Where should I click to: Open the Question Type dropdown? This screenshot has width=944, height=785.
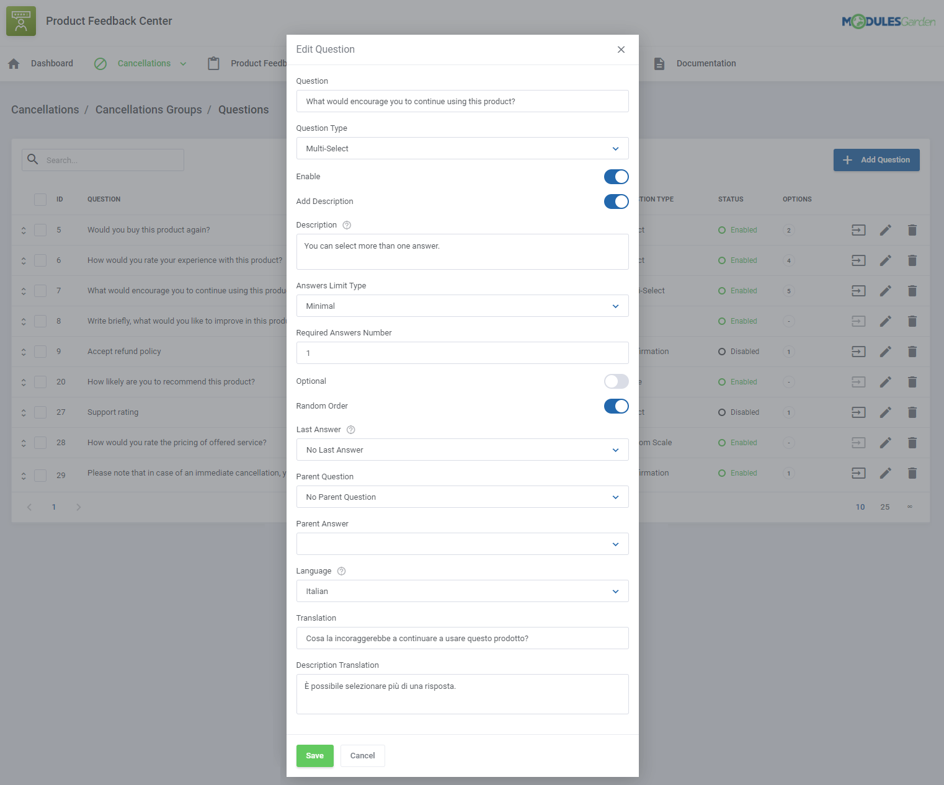462,148
